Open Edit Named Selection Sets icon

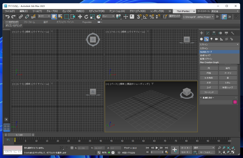(x=165, y=17)
